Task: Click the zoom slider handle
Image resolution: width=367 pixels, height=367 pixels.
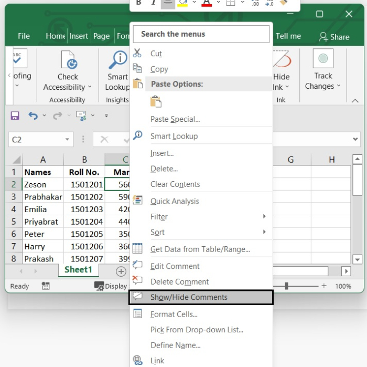Action: tap(286, 286)
